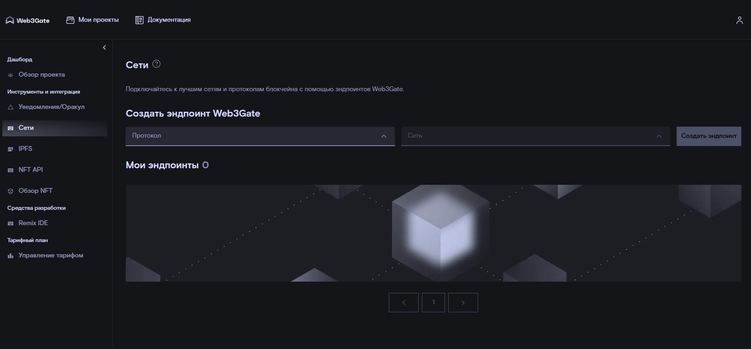This screenshot has width=751, height=349.
Task: Click the Создать эндпоинт button
Action: pyautogui.click(x=709, y=136)
